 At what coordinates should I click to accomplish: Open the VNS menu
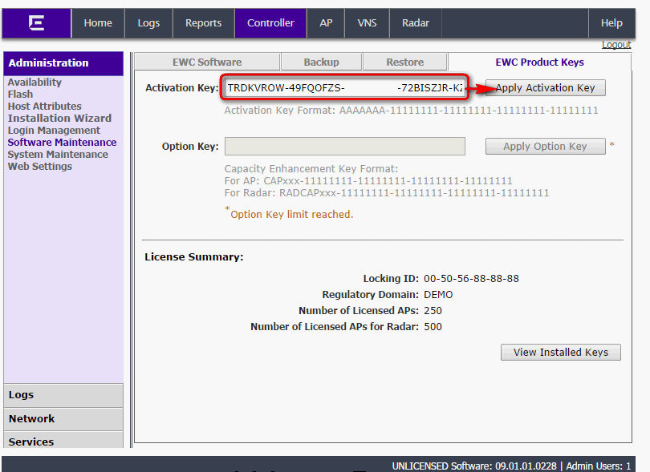click(367, 22)
